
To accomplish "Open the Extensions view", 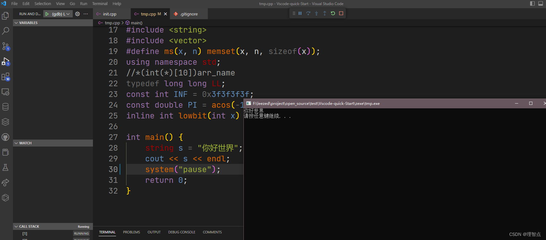I will pyautogui.click(x=5, y=76).
